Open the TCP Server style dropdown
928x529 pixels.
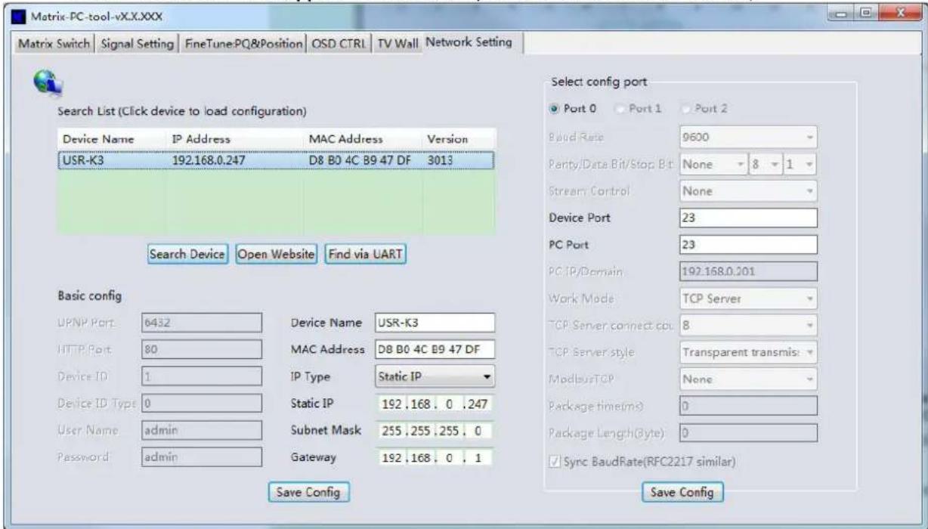point(748,352)
